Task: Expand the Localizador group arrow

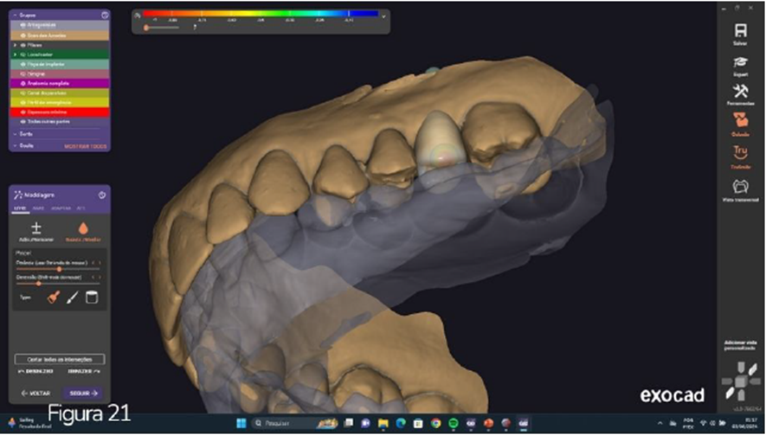Action: pyautogui.click(x=14, y=54)
